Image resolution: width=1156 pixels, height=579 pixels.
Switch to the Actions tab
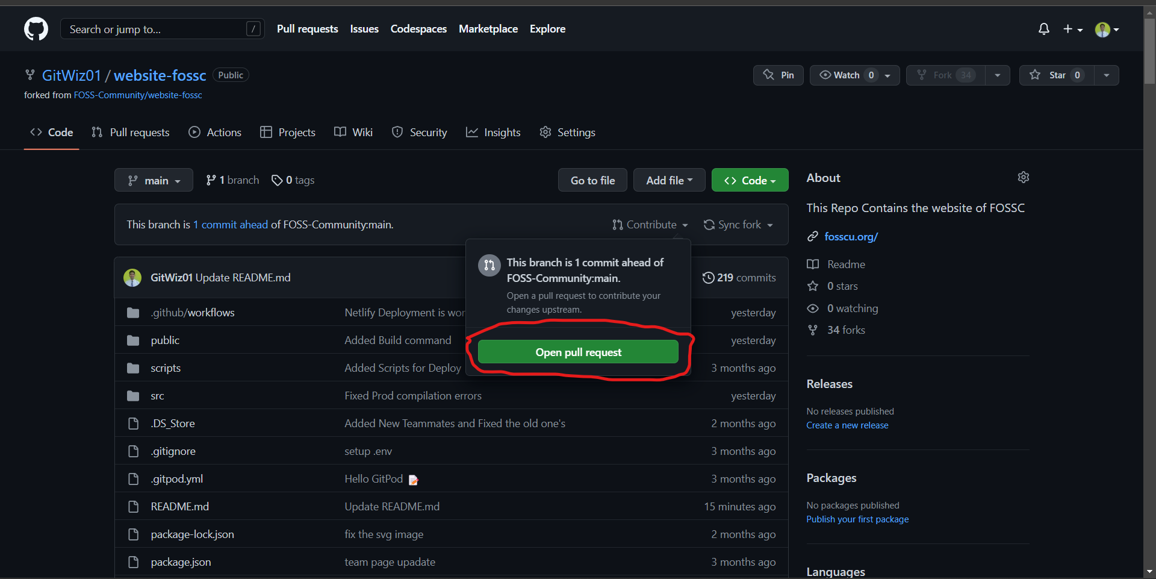pyautogui.click(x=215, y=133)
